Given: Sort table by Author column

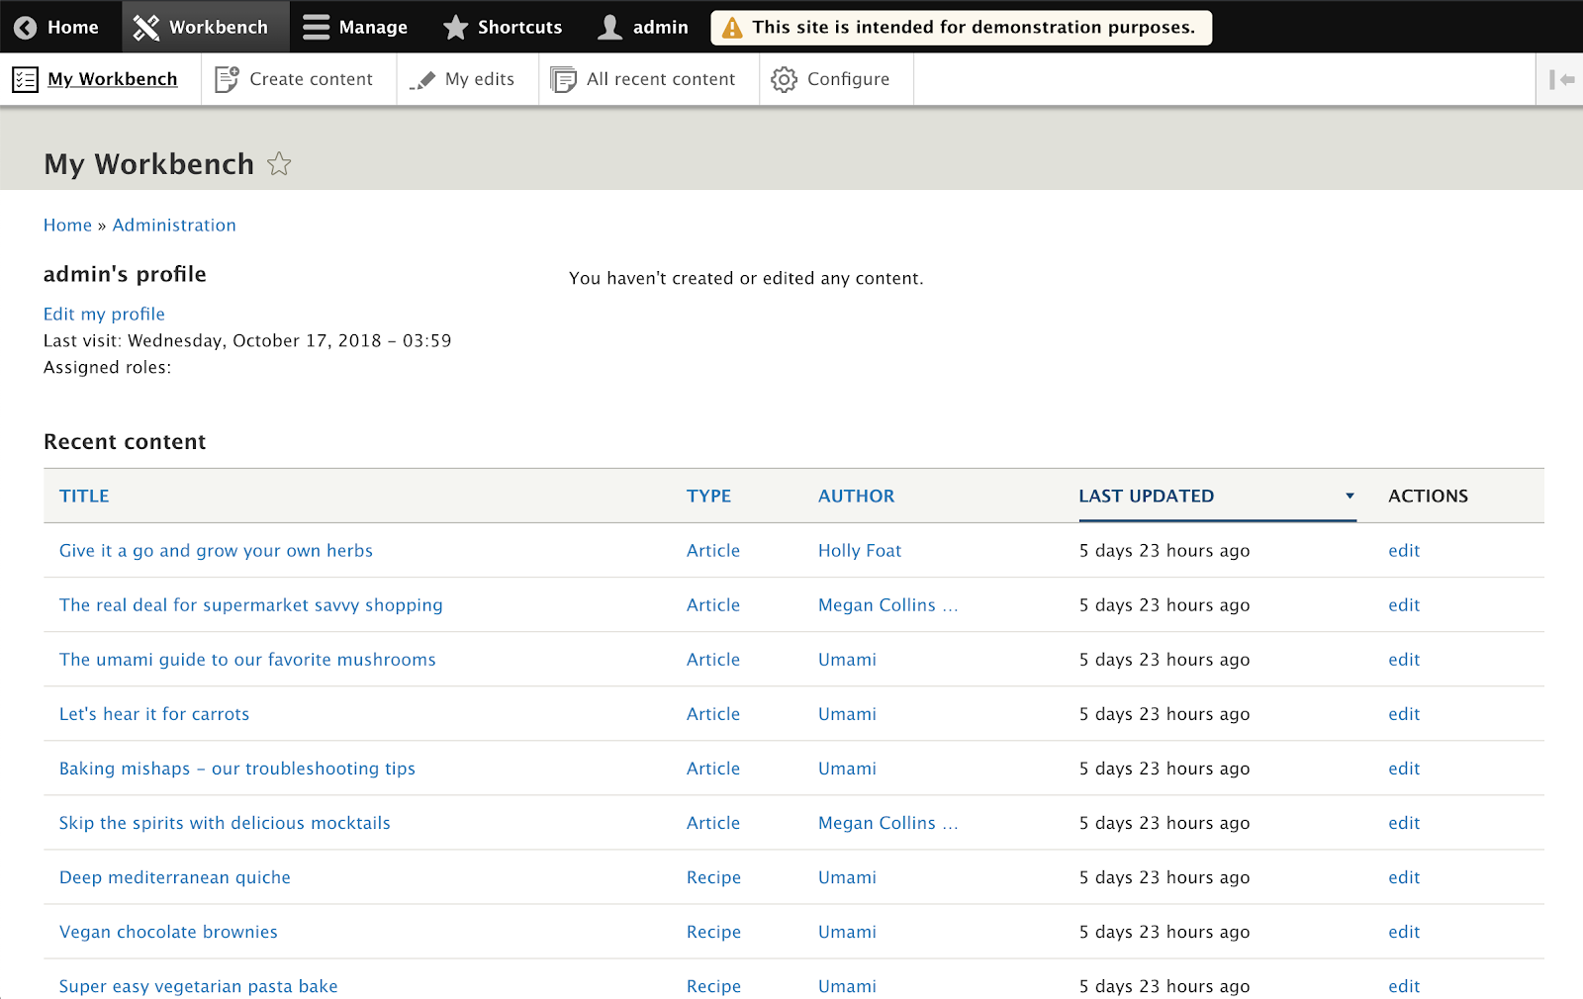Looking at the screenshot, I should 856,497.
